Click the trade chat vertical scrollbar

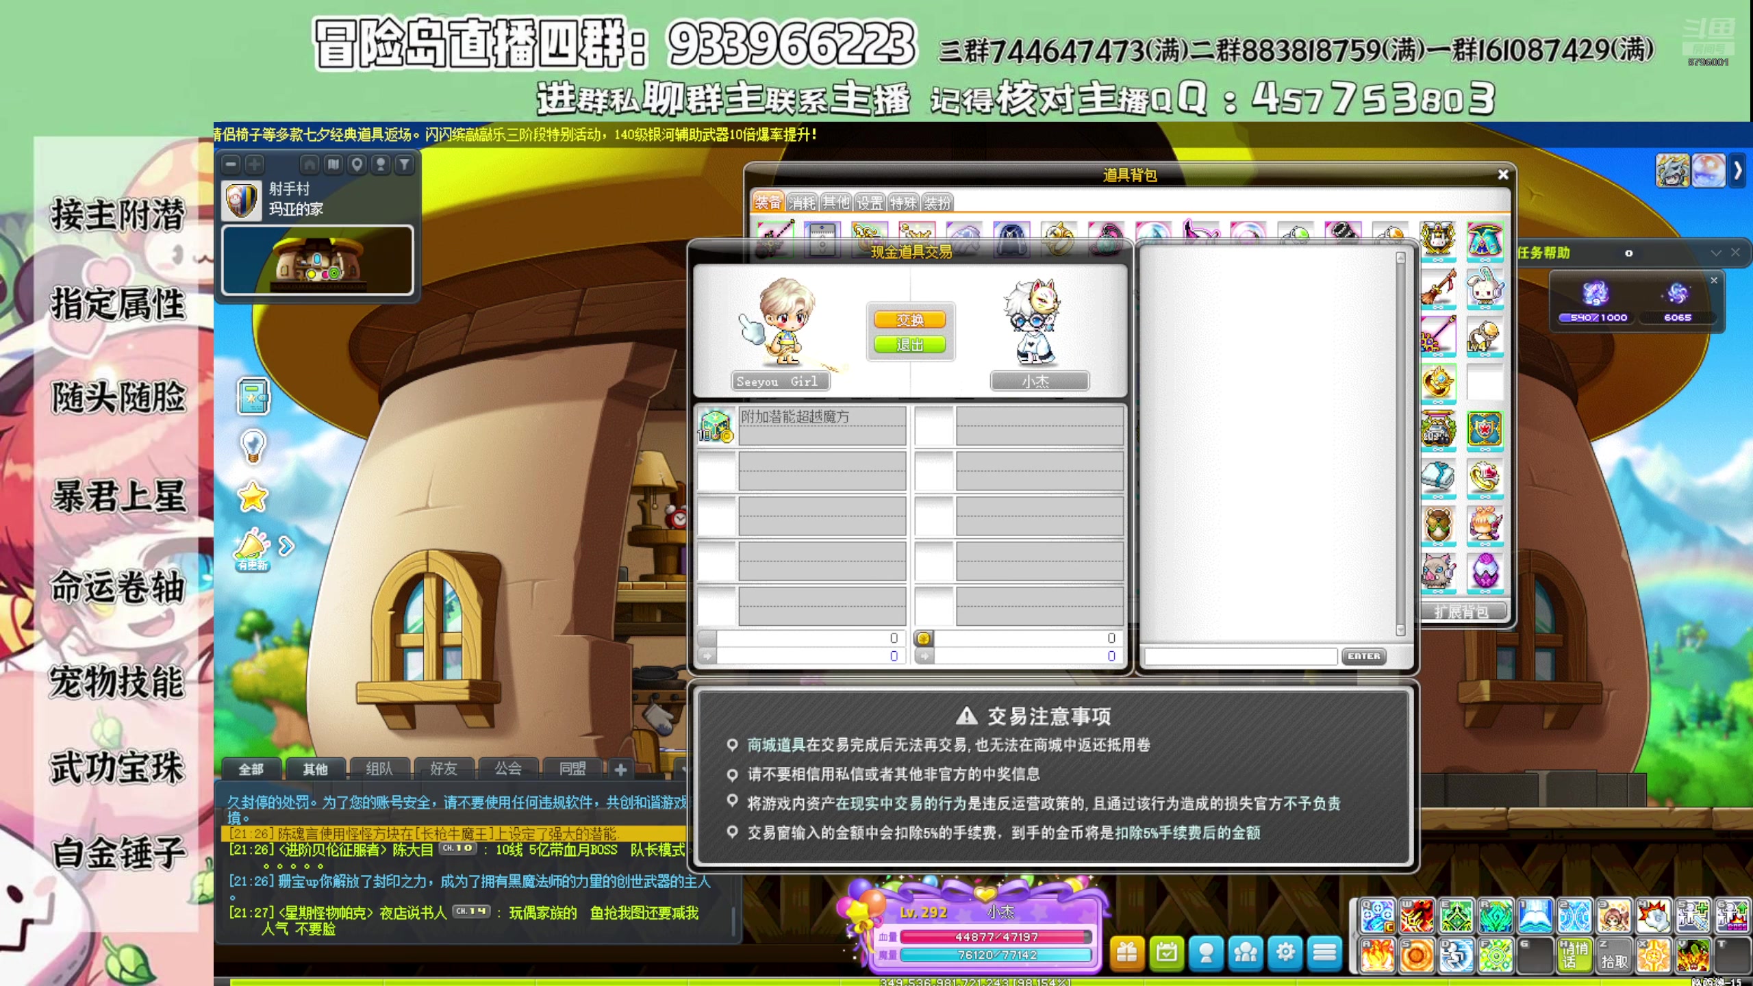(x=1400, y=444)
